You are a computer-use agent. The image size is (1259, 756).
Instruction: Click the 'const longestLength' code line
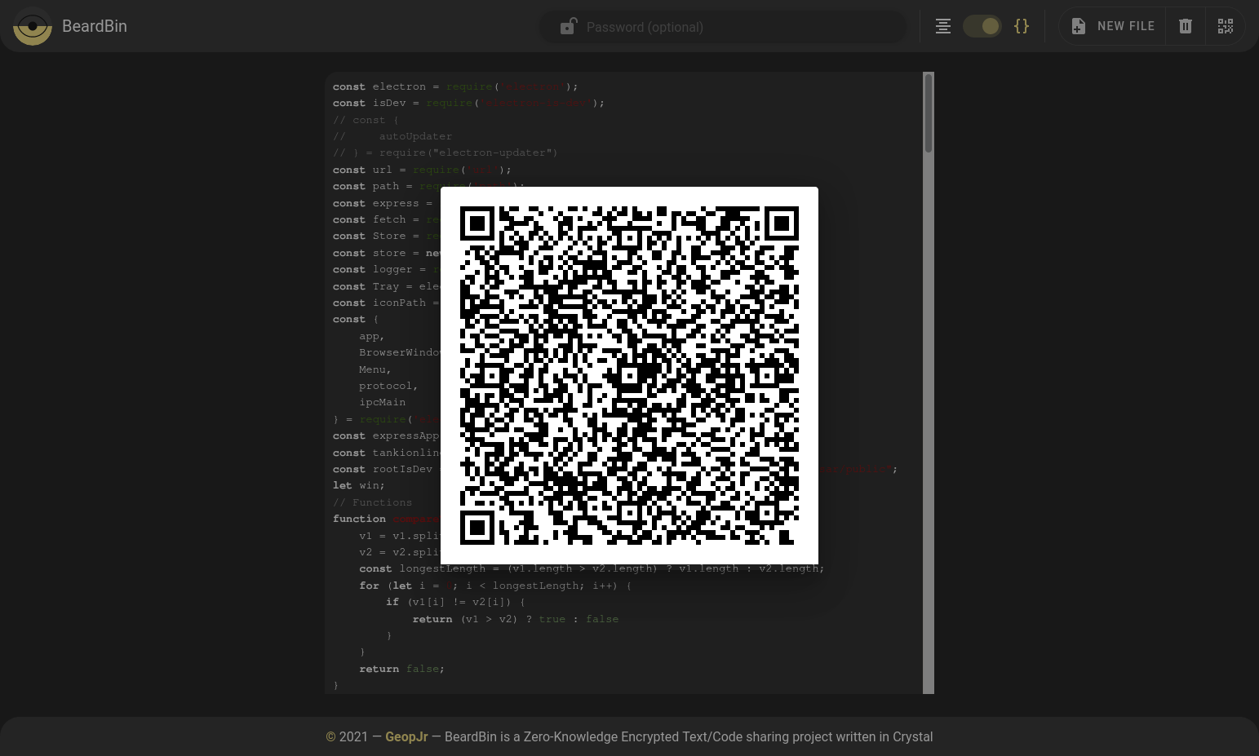point(592,568)
